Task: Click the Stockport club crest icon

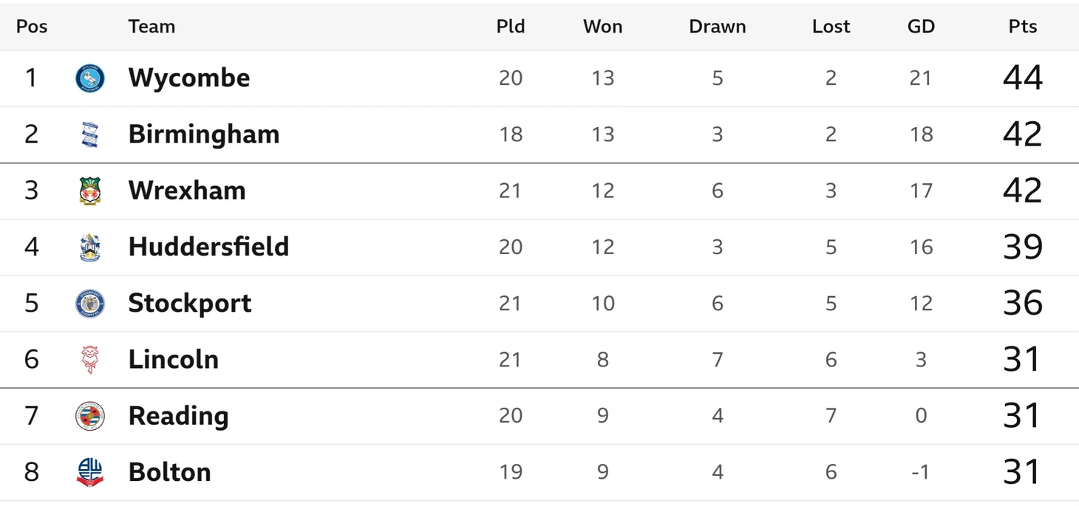Action: click(x=90, y=303)
